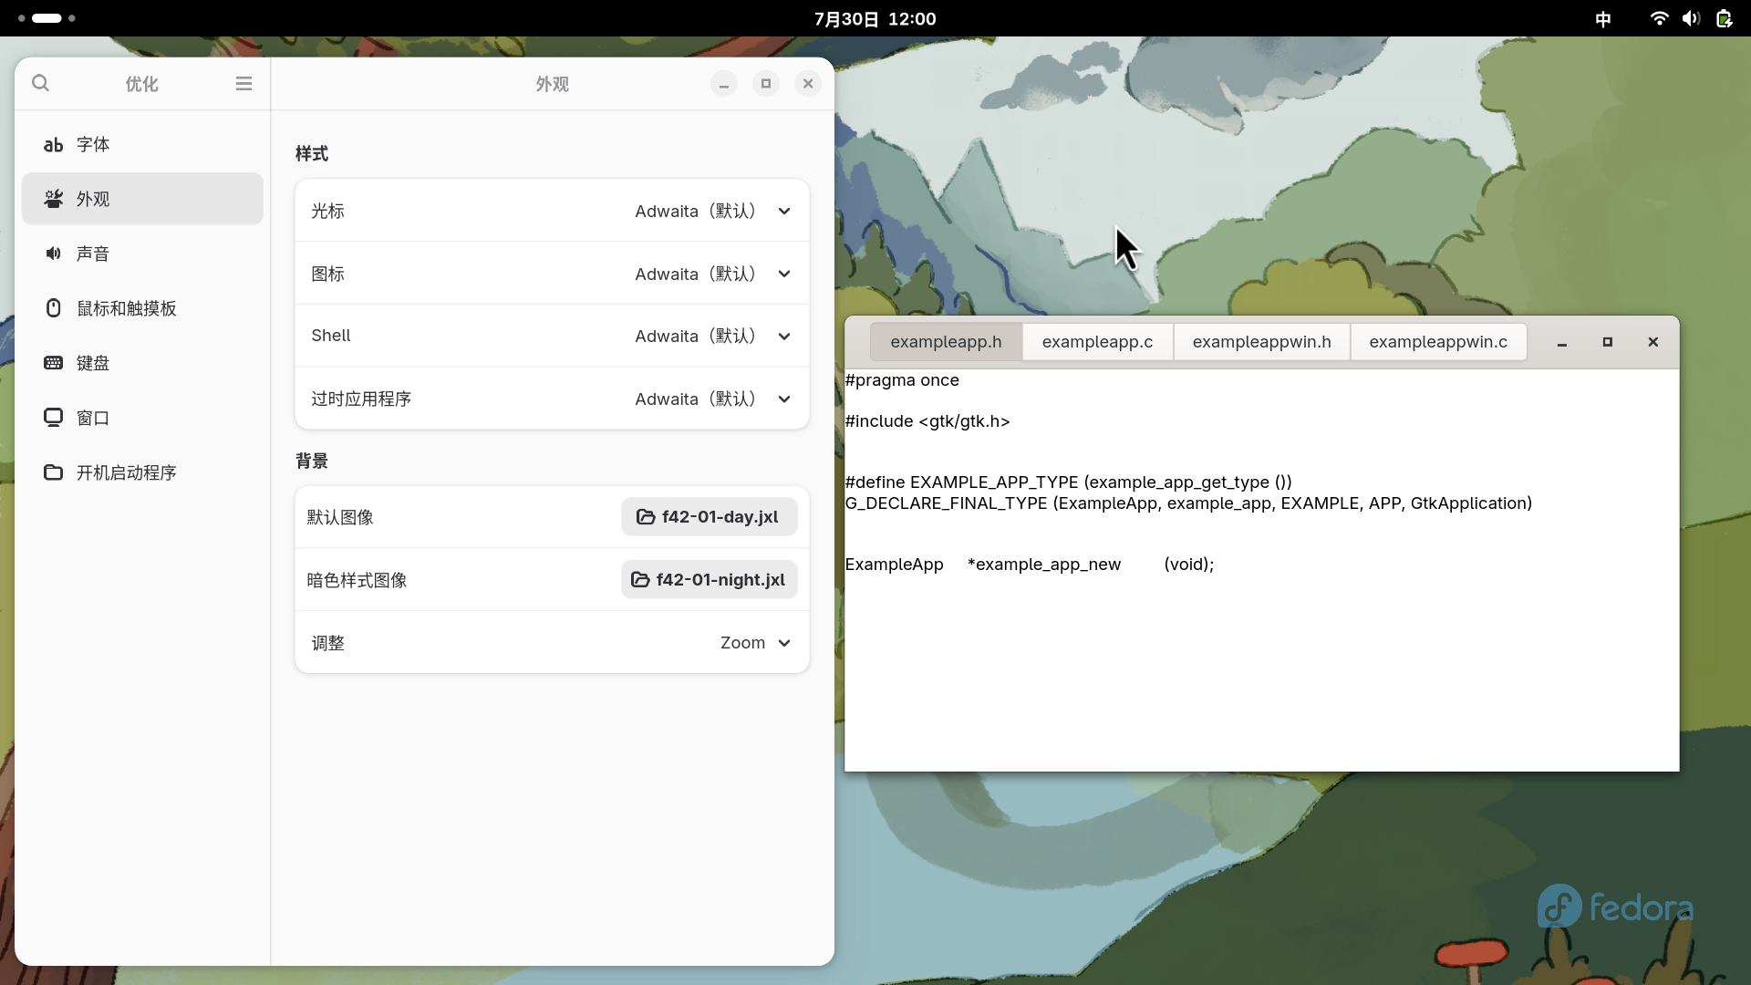Switch to the exampleapp.c tab
Screen dimensions: 1751x985
1097,342
